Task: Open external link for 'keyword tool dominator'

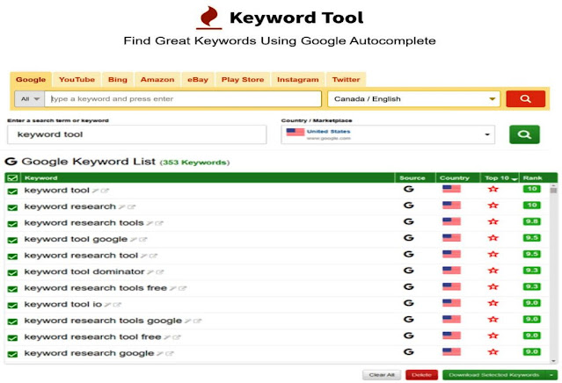Action: pyautogui.click(x=160, y=272)
